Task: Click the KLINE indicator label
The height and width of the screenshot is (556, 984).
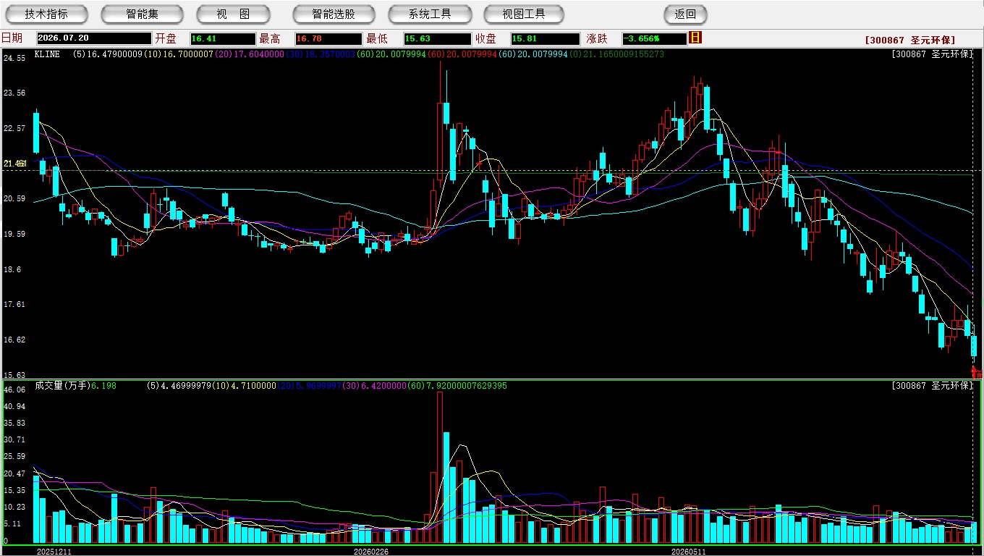Action: click(47, 54)
